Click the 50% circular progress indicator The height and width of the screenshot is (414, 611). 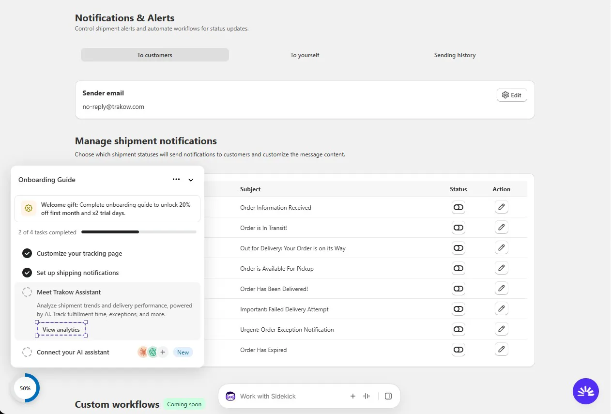coord(25,388)
